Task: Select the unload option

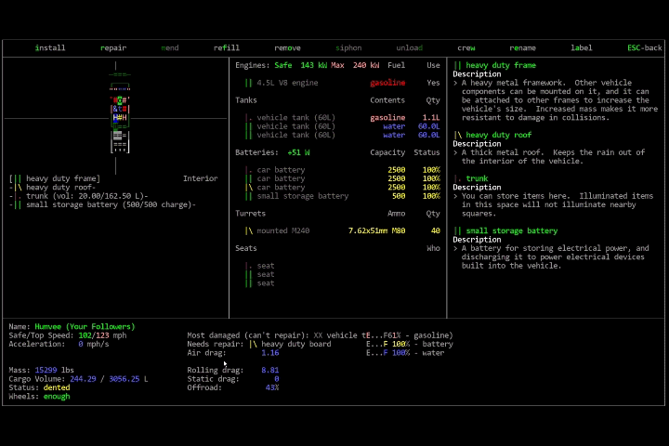Action: coord(410,47)
